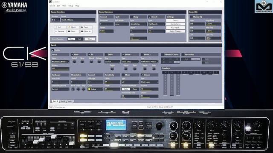Click the Drive Depth knob

coord(112,69)
